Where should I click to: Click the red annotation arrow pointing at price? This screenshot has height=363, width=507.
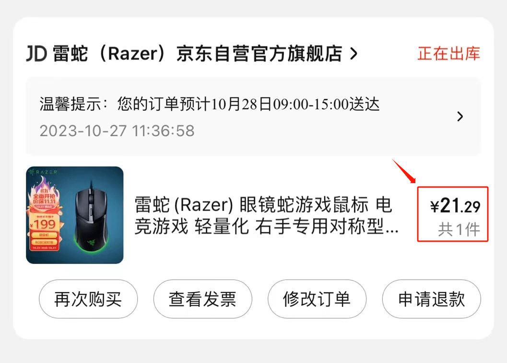click(x=404, y=171)
